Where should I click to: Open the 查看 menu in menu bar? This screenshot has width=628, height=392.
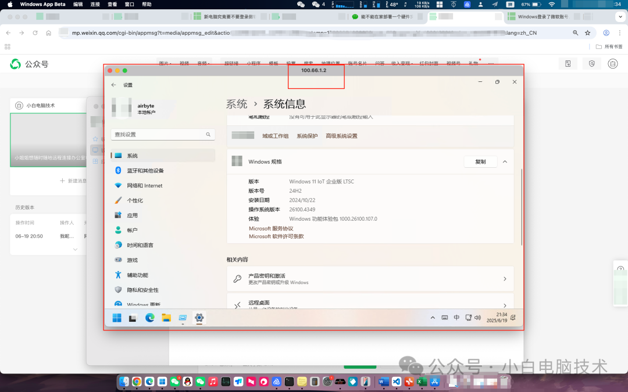pyautogui.click(x=112, y=5)
